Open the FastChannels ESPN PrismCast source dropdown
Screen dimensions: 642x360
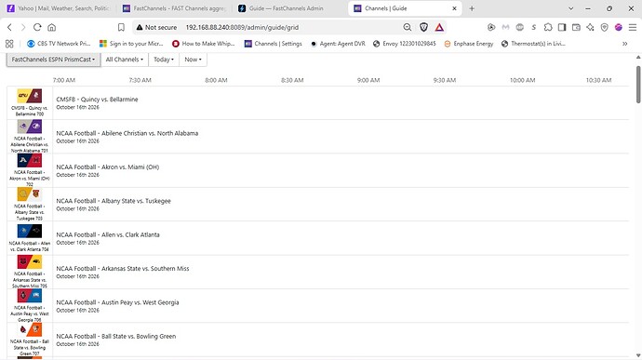(x=53, y=60)
